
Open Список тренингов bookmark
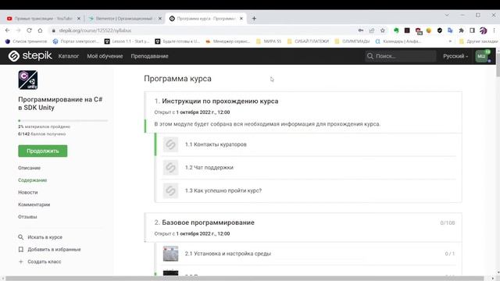[x=26, y=41]
